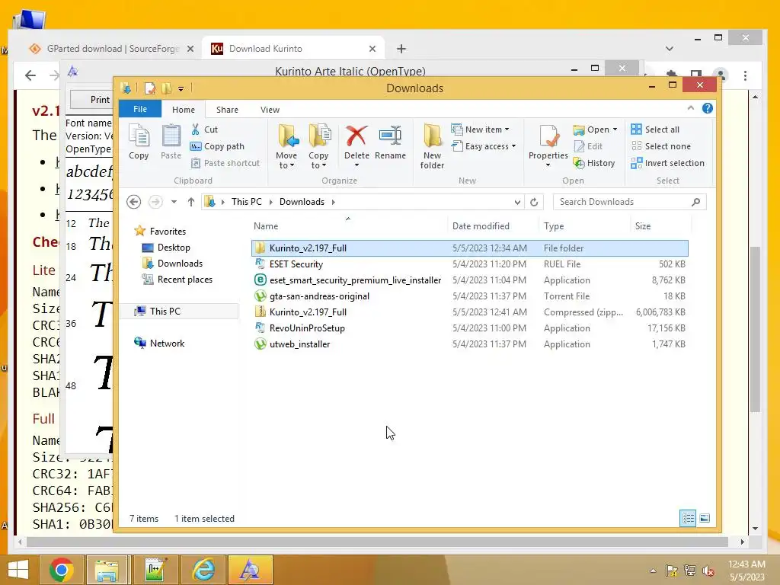The width and height of the screenshot is (780, 585).
Task: Select Network in the navigation pane
Action: tap(160, 344)
